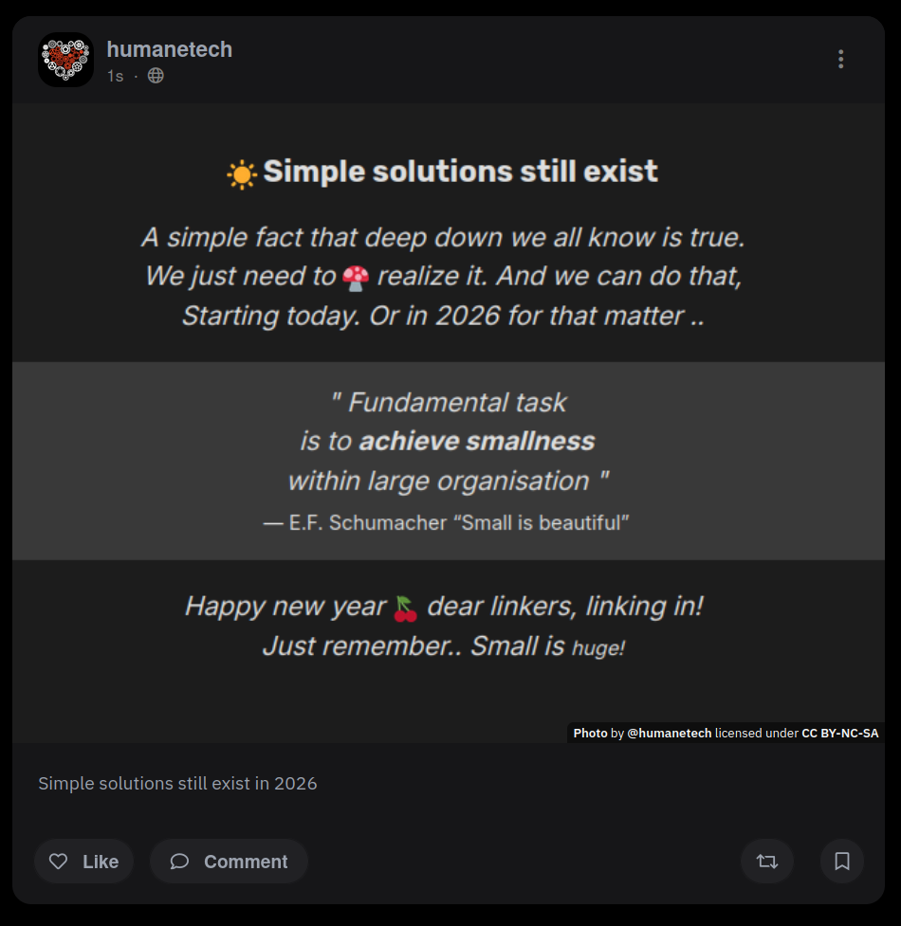Click the Fundamental task quote block
This screenshot has width=901, height=926.
[448, 441]
